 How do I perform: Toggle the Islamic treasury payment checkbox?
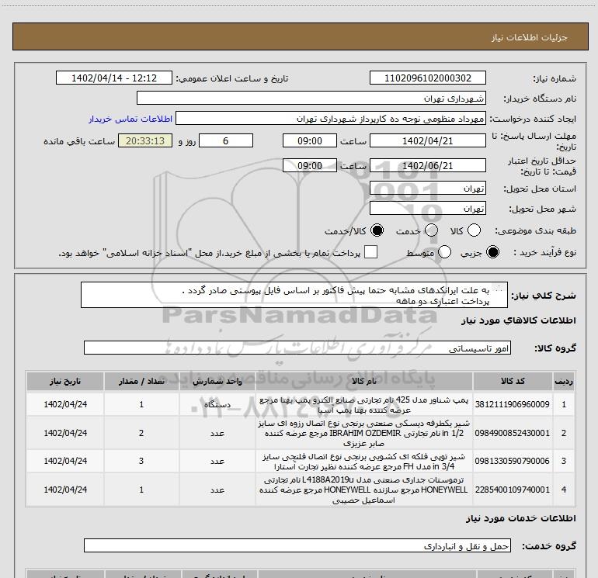(x=370, y=252)
